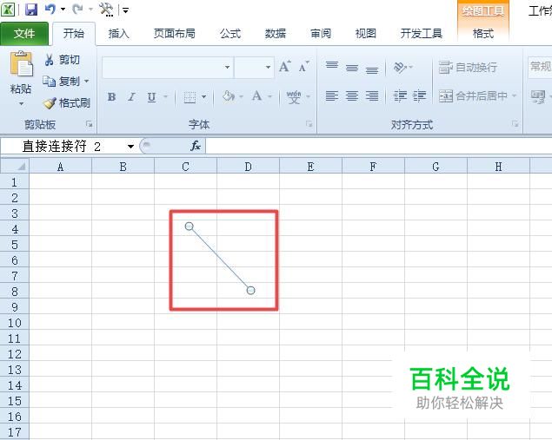Click the custom tools icon in quick access toolbar
The height and width of the screenshot is (440, 552).
pos(106,10)
